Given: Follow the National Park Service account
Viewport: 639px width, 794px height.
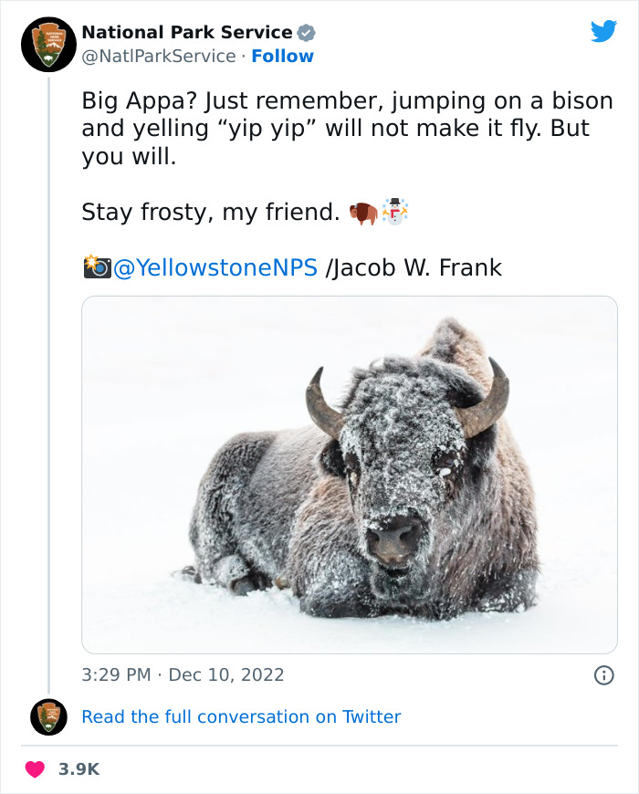Looking at the screenshot, I should (282, 57).
